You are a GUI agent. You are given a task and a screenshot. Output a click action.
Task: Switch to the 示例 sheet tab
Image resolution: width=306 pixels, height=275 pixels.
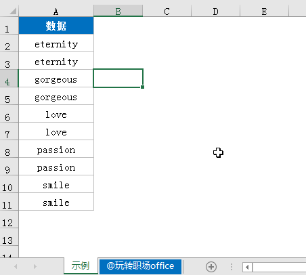coord(81,266)
